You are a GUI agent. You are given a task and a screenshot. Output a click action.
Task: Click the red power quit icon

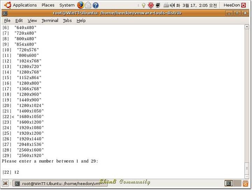point(244,5)
